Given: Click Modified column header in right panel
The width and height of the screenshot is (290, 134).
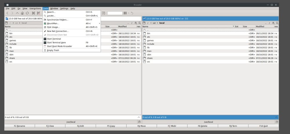Looking at the screenshot, I should coord(265,27).
